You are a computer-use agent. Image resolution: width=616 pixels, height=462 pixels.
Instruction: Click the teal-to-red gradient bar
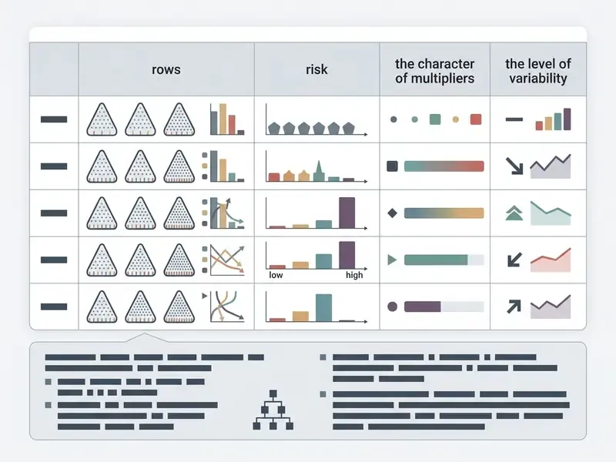[444, 166]
